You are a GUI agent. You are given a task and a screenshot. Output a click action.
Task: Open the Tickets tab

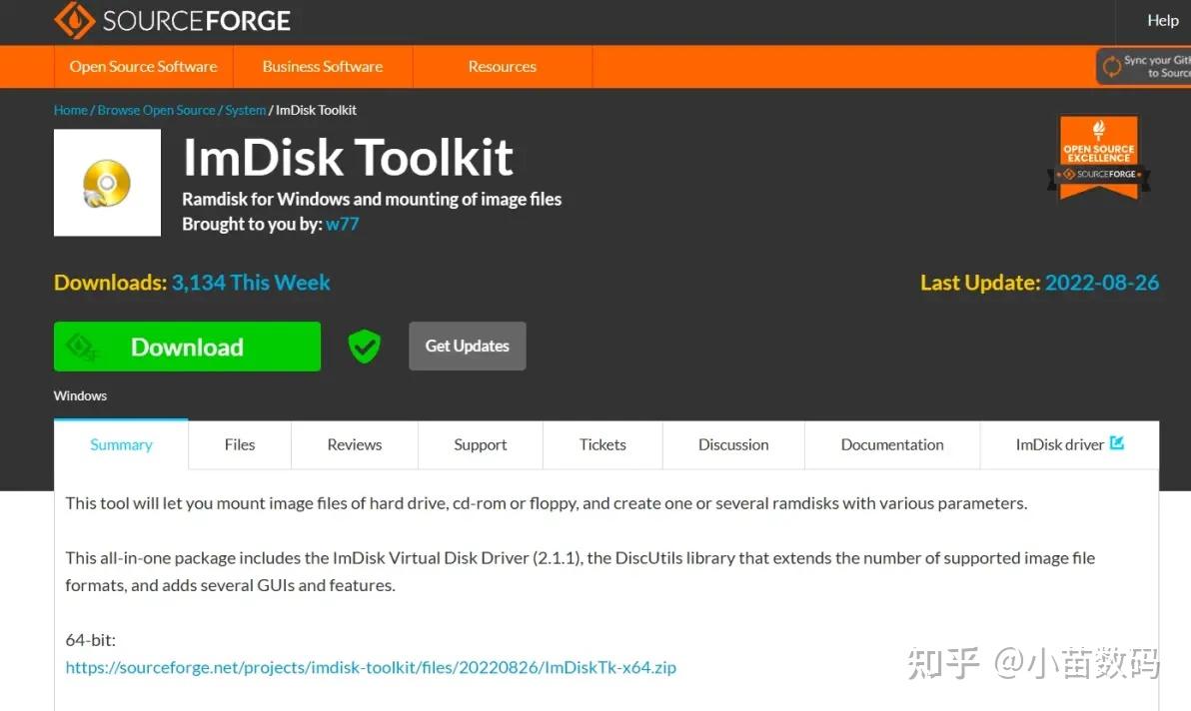pos(602,444)
